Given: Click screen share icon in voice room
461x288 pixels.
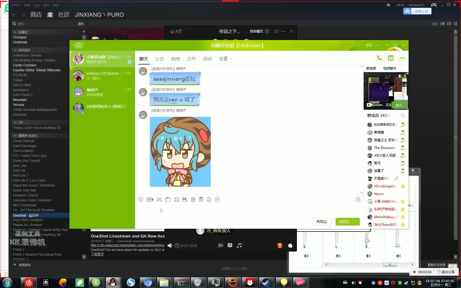Looking at the screenshot, I should pos(230,245).
